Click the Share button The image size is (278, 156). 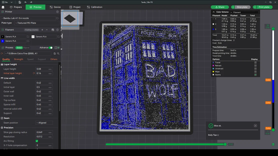tap(220, 7)
